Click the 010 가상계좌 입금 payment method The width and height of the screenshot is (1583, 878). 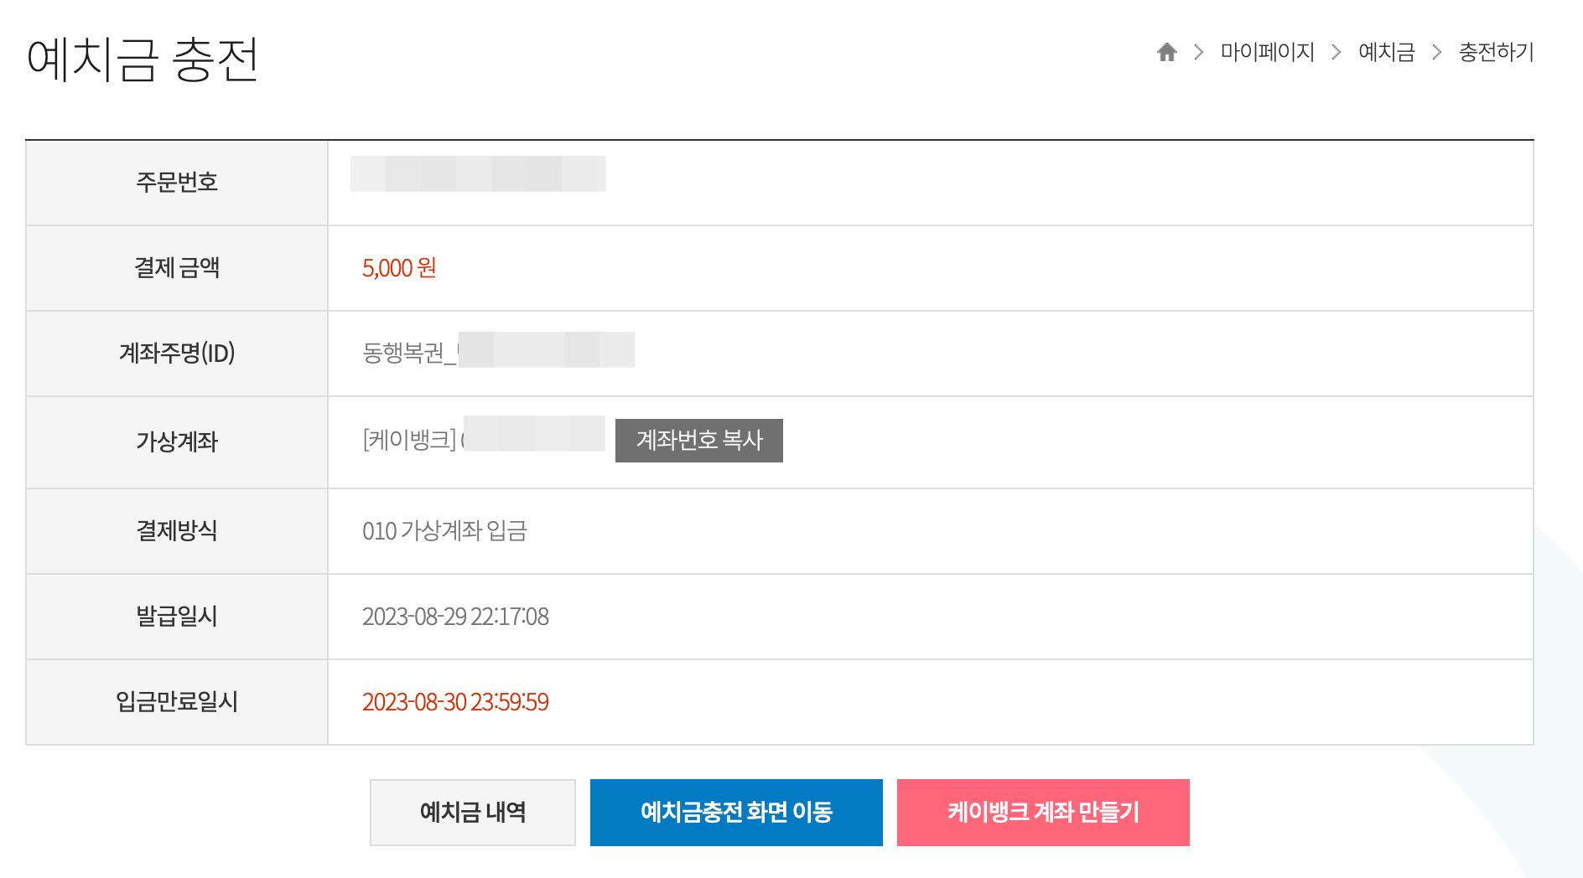click(444, 531)
